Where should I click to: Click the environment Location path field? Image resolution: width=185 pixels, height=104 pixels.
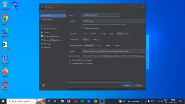point(114,51)
